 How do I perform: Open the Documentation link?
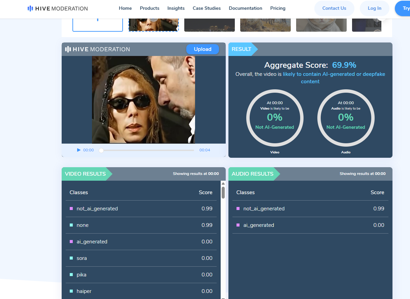point(245,8)
